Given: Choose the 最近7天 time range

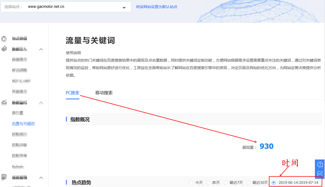Looking at the screenshot, I should pos(228,183).
